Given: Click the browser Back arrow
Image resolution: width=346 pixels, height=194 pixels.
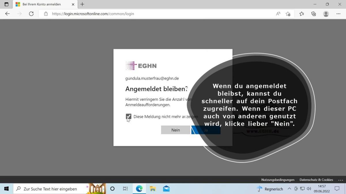Looking at the screenshot, I should [x=7, y=14].
